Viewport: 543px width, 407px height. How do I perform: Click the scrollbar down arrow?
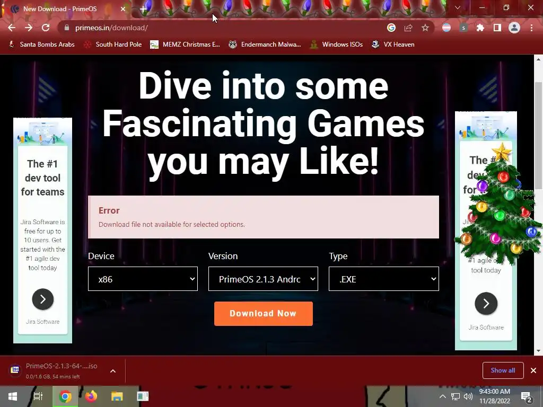coord(538,351)
